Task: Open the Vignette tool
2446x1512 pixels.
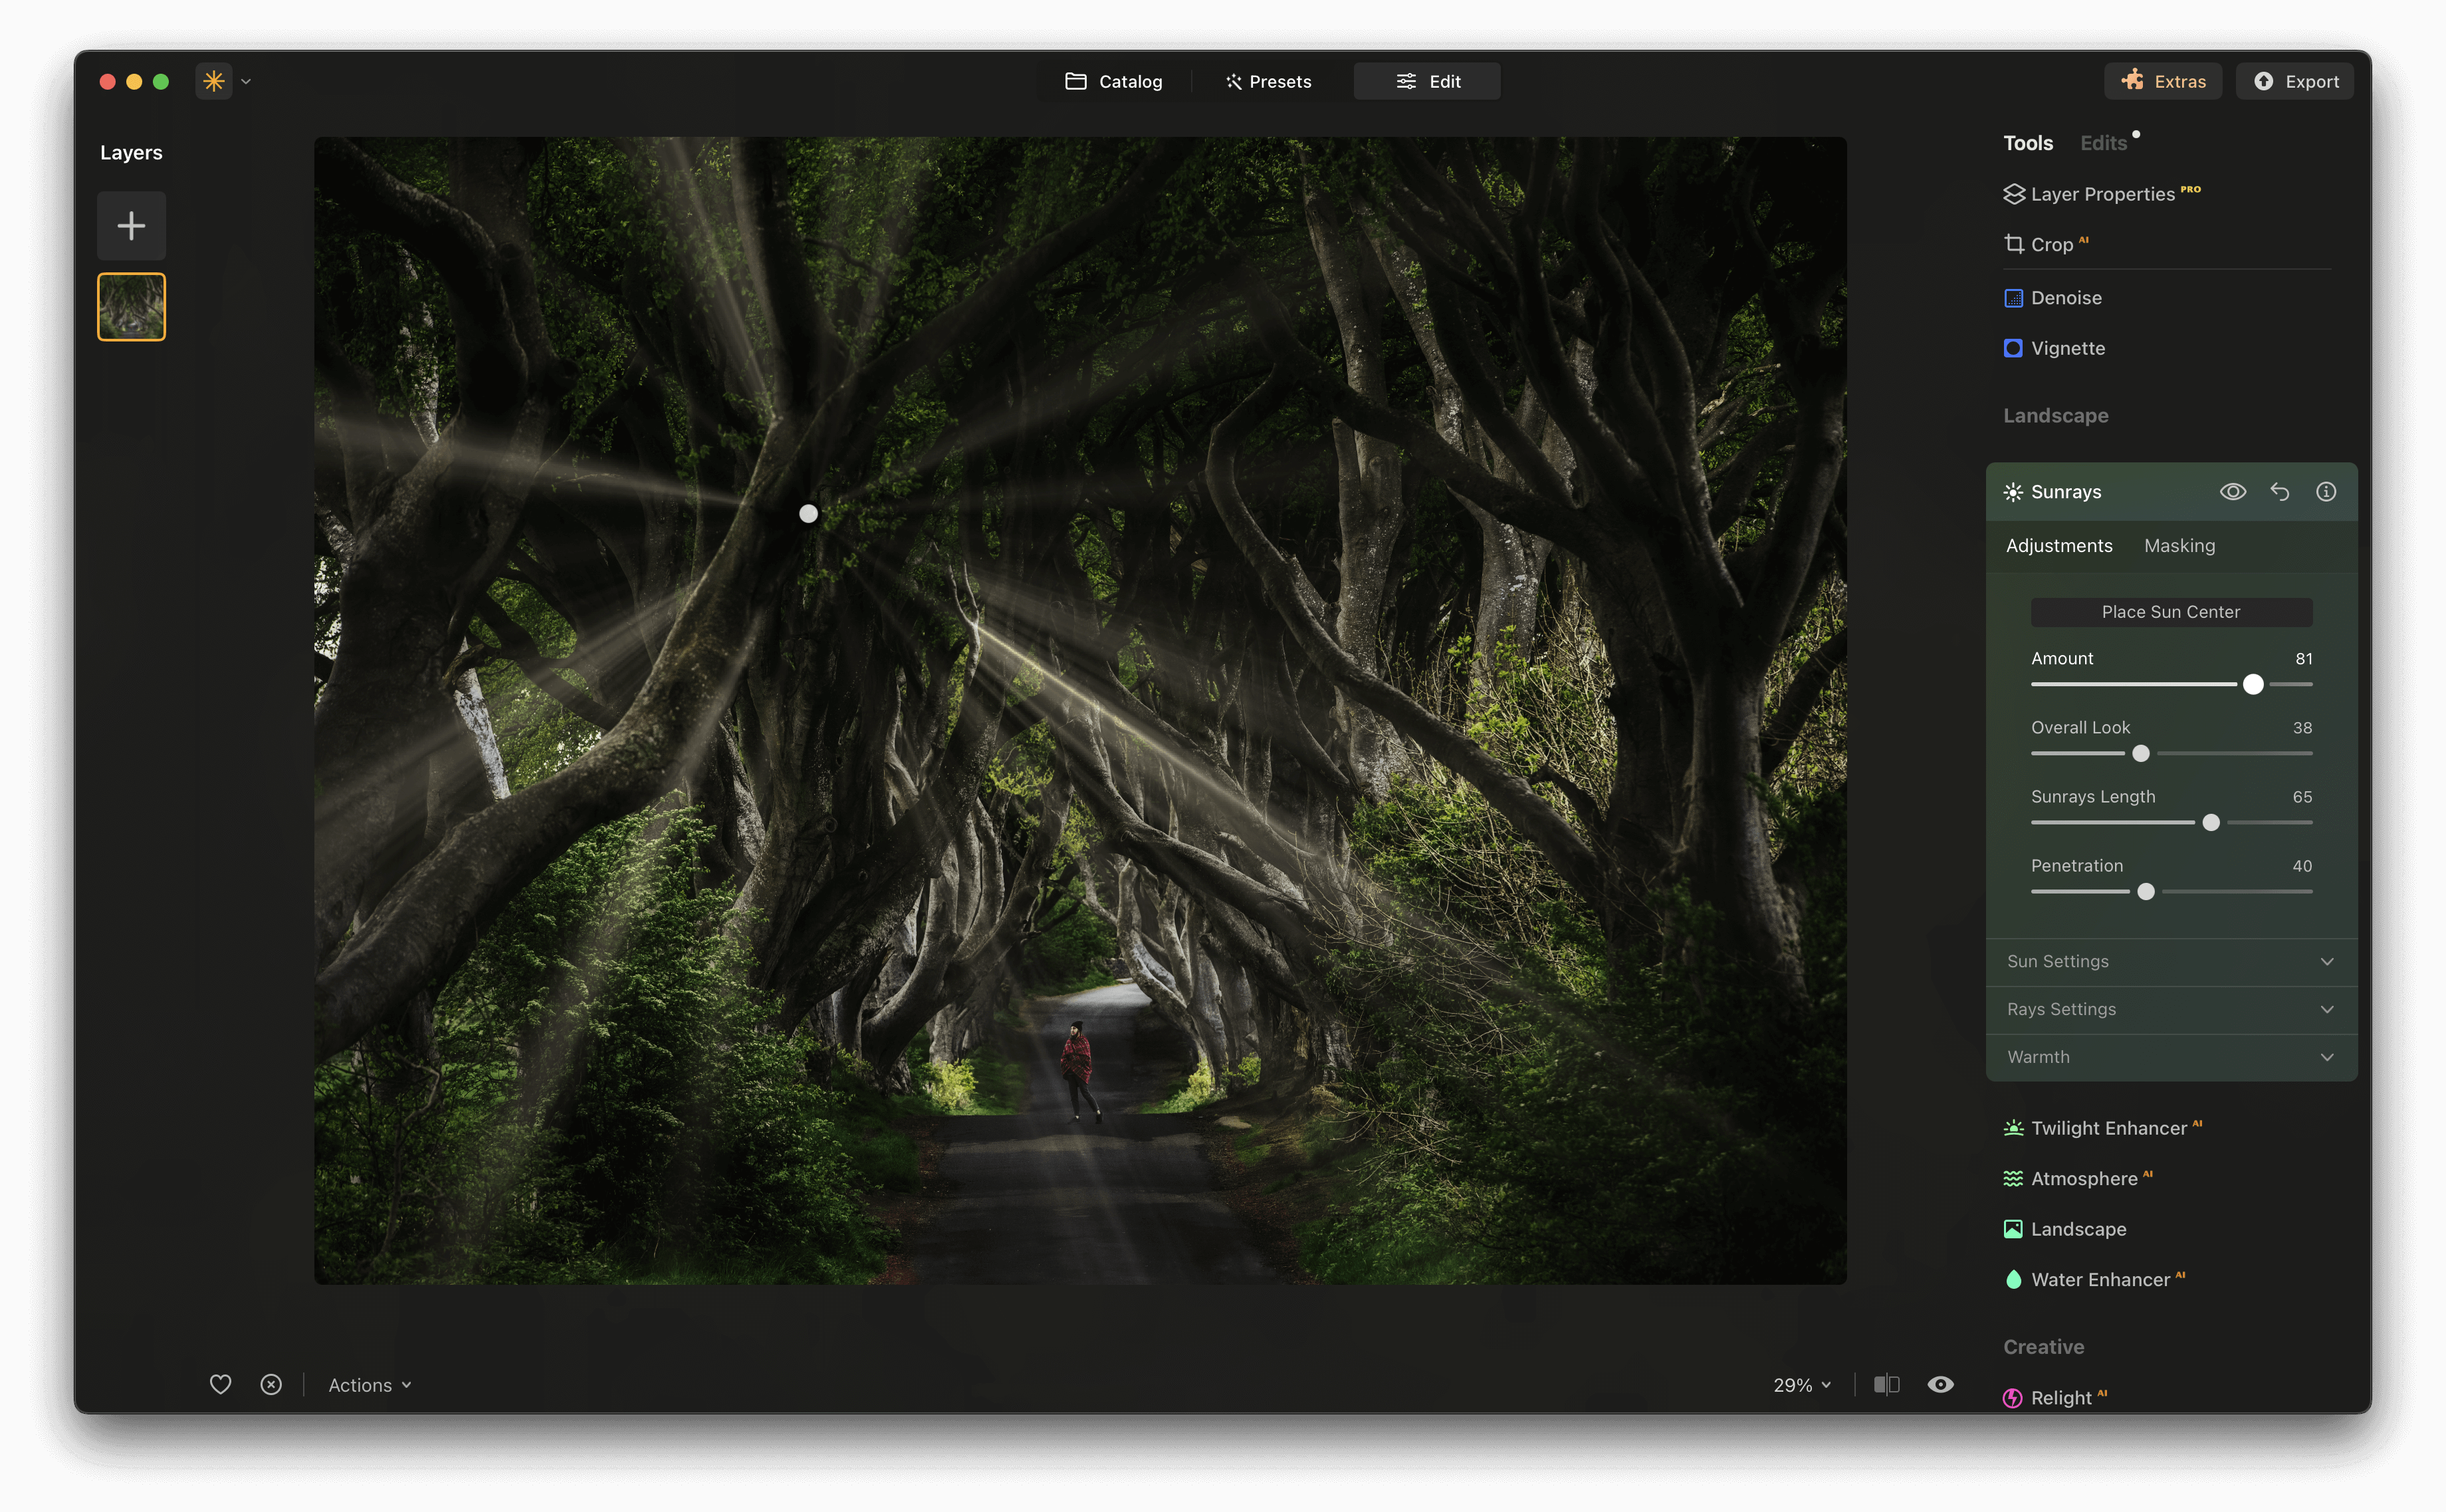Action: tap(2067, 348)
